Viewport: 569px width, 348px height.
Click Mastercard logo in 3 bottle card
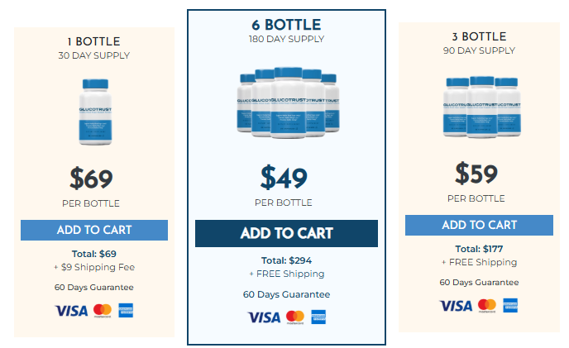click(x=487, y=306)
